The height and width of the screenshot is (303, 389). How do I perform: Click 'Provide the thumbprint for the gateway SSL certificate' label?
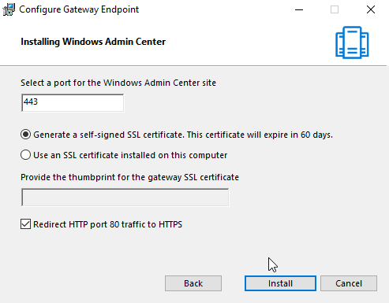(x=129, y=177)
